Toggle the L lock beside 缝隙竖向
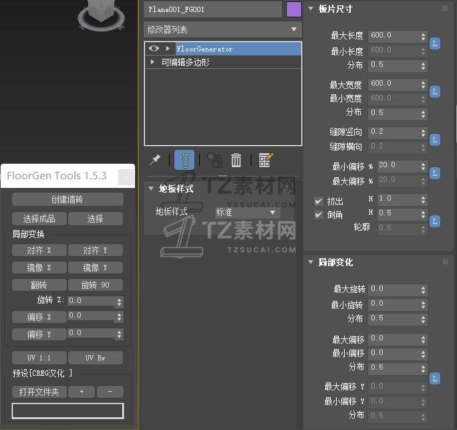This screenshot has width=457, height=430. pyautogui.click(x=435, y=140)
